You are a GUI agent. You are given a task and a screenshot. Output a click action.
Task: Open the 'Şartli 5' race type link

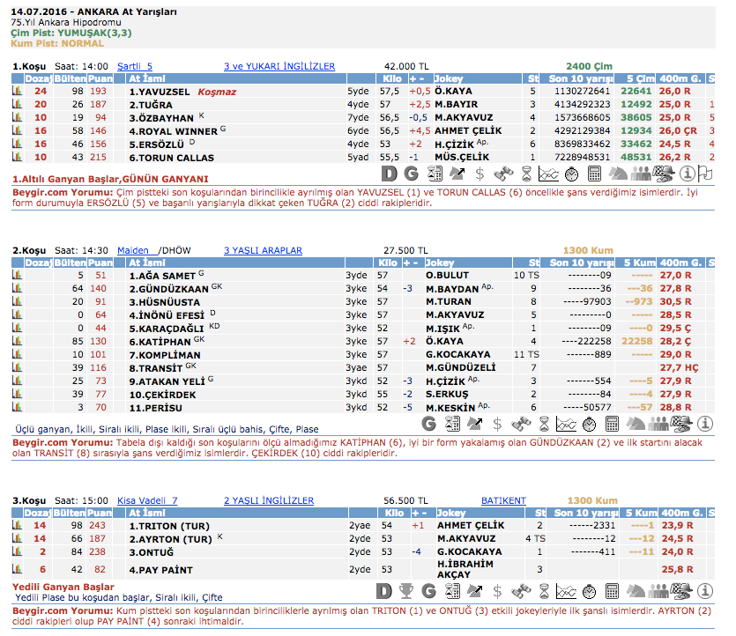[134, 66]
